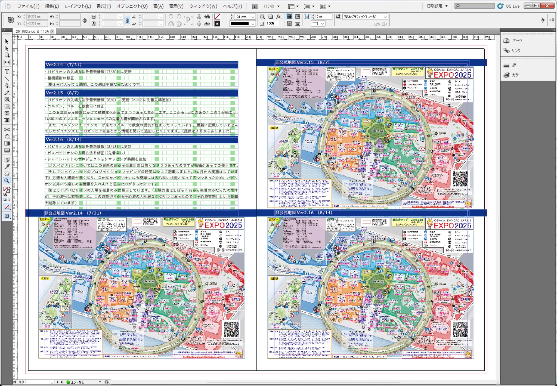
Task: Select the Hand tool
Action: click(7, 173)
